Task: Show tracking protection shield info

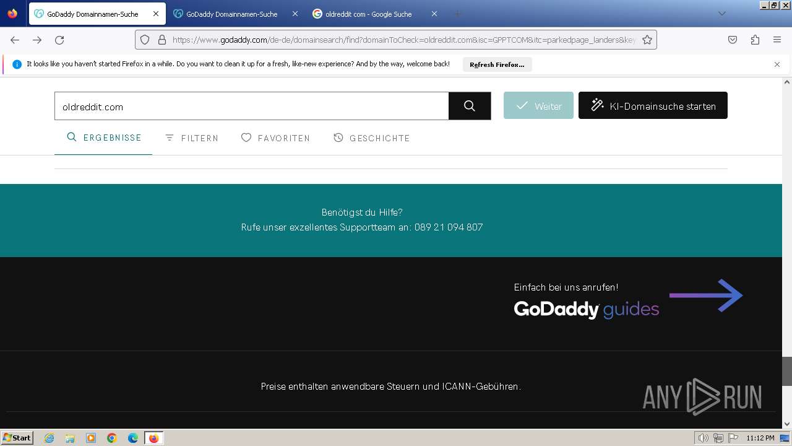Action: [x=145, y=40]
